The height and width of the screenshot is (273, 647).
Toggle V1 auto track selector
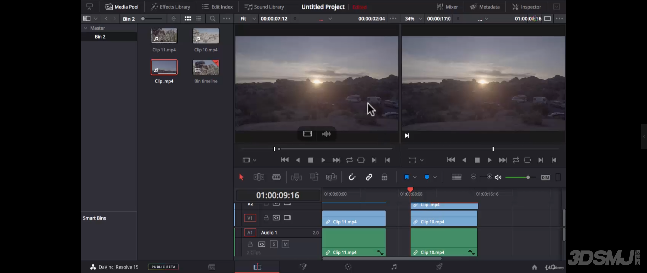[276, 218]
